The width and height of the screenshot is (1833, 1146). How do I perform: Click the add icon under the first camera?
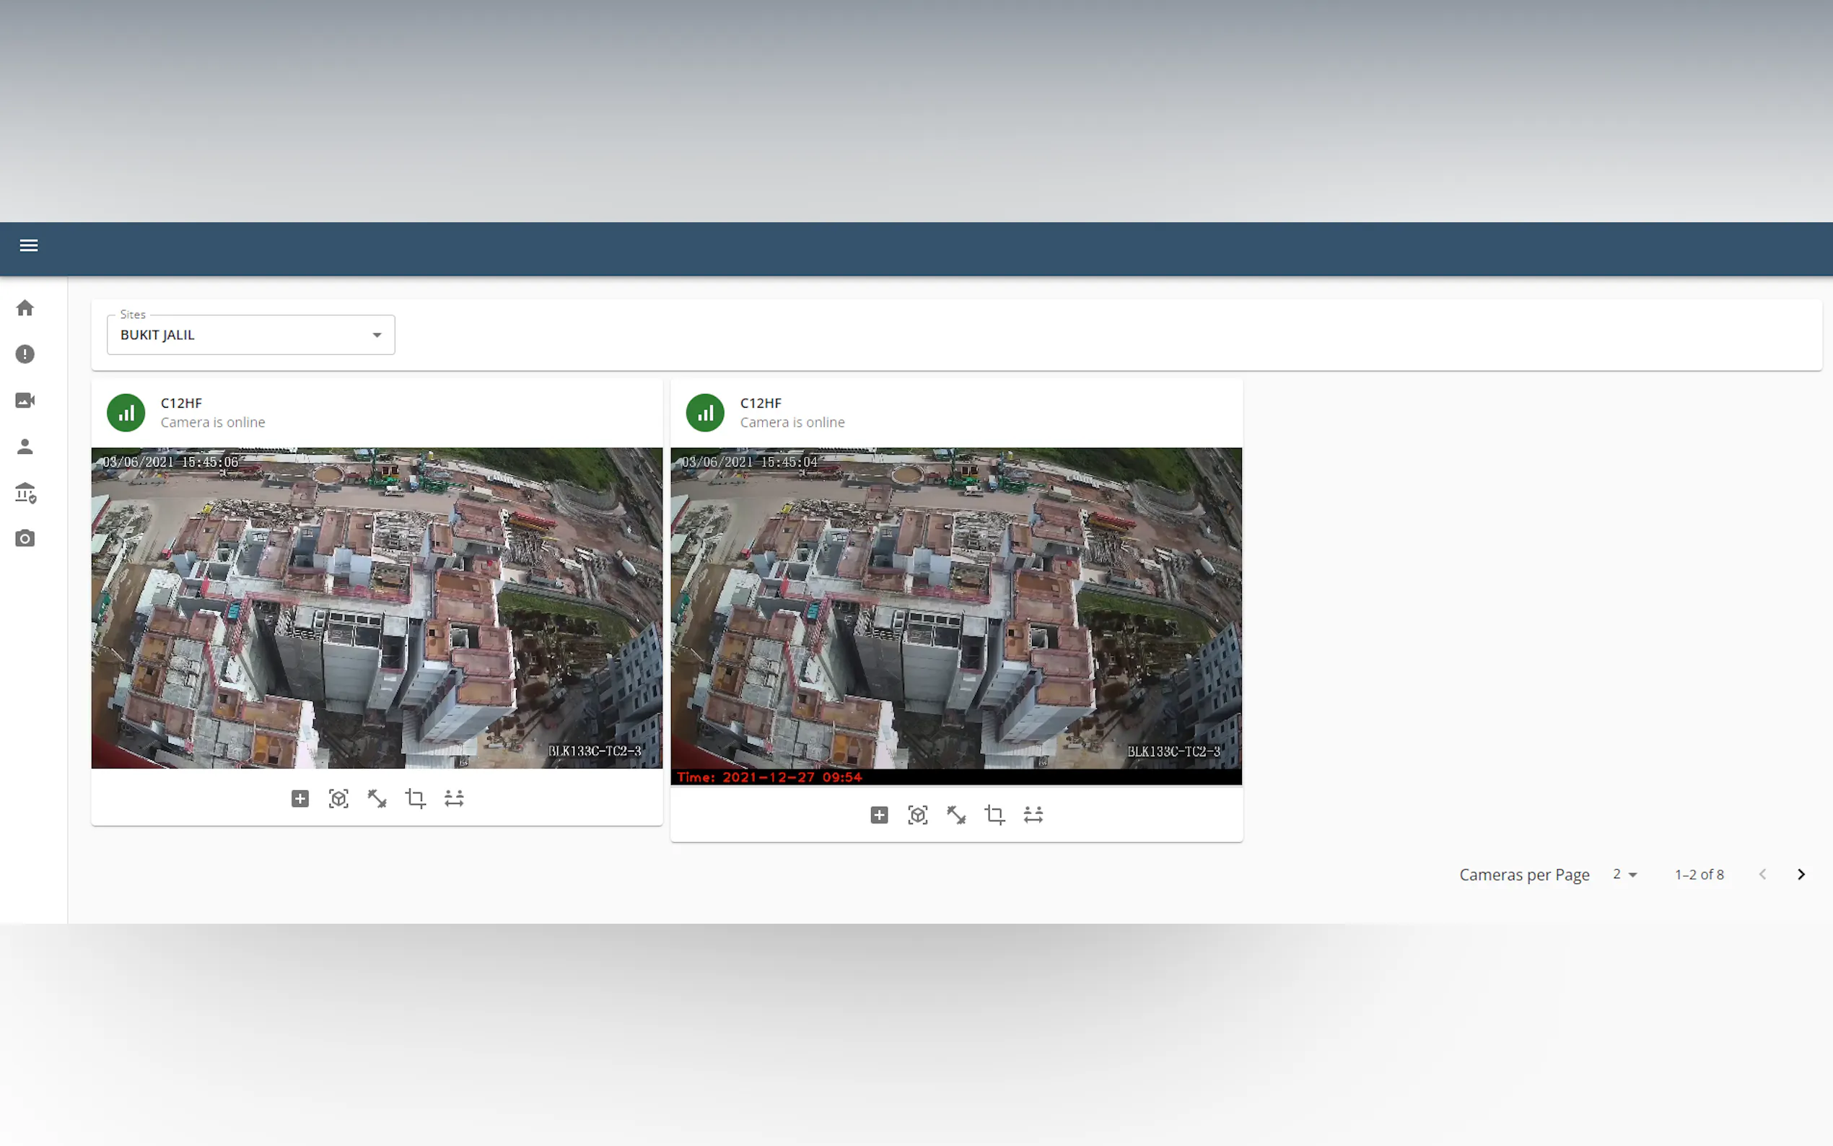tap(300, 798)
